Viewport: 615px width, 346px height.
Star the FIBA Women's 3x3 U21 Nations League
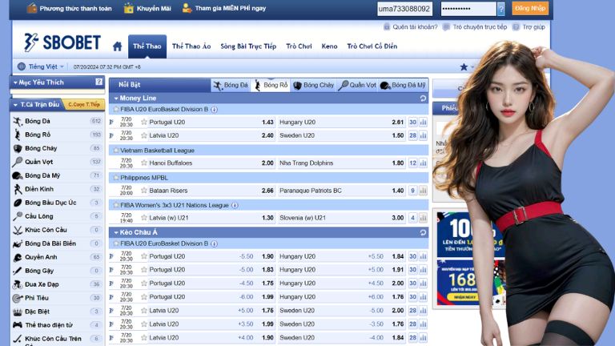click(x=115, y=205)
